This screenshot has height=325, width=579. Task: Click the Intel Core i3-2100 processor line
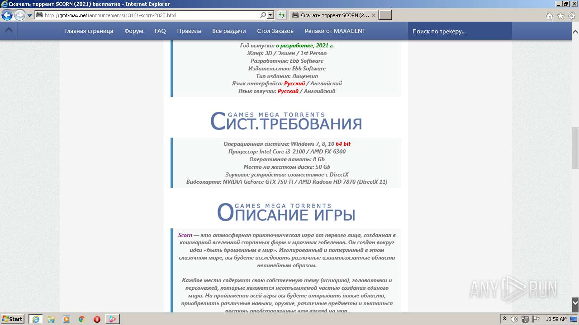pos(287,152)
